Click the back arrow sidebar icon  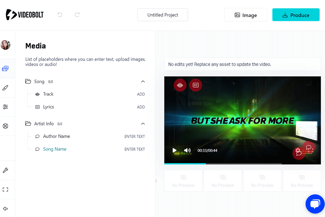[5, 209]
